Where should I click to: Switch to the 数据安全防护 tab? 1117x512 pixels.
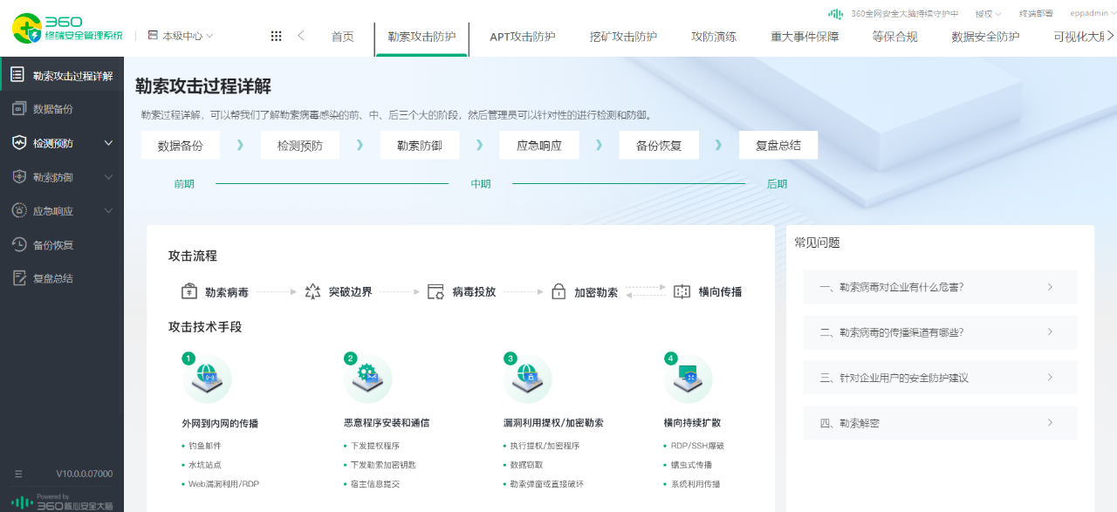985,37
